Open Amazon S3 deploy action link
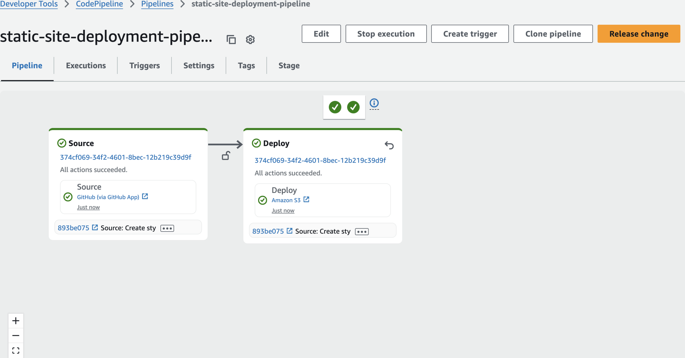The height and width of the screenshot is (358, 685). [286, 200]
